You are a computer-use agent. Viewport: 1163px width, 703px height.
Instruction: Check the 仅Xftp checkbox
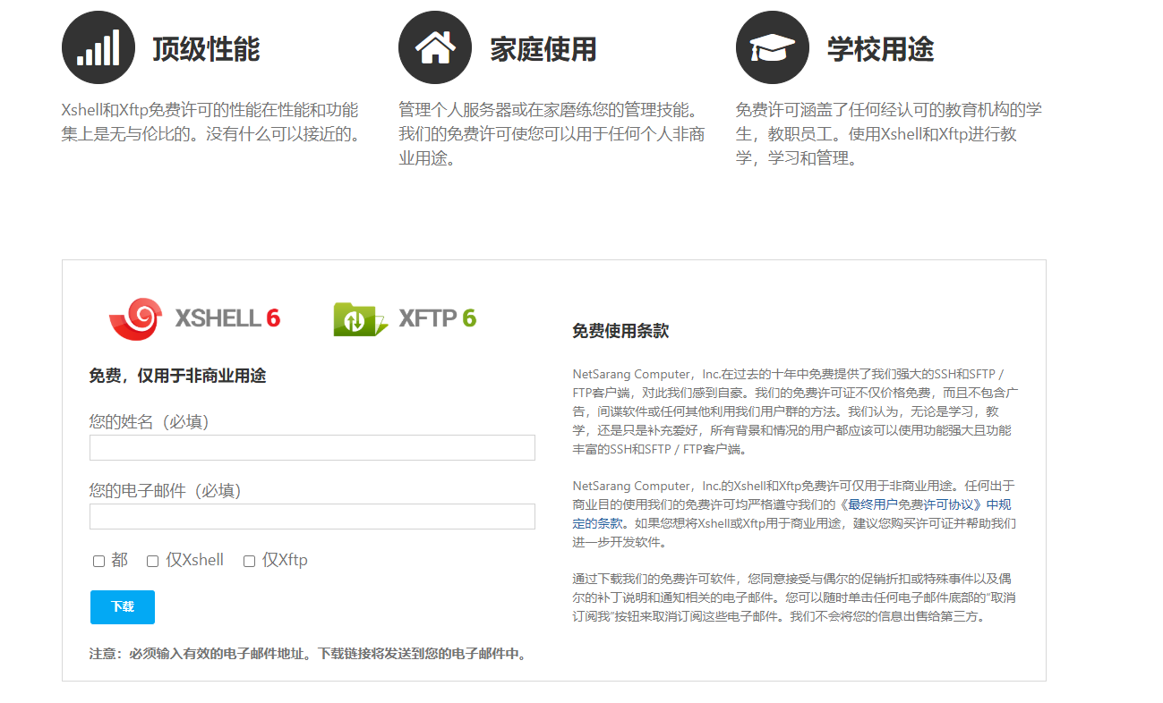click(x=249, y=561)
